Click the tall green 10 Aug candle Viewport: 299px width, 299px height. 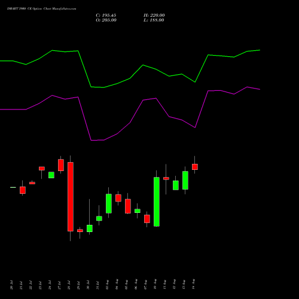point(157,202)
